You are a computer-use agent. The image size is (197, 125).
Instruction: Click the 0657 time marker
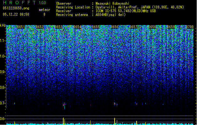(133, 27)
